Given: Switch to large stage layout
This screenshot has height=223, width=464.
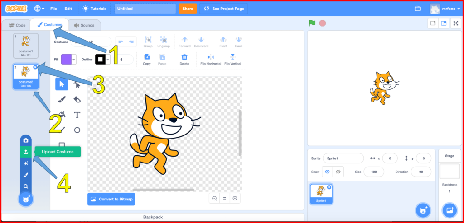Looking at the screenshot, I should coord(444,23).
